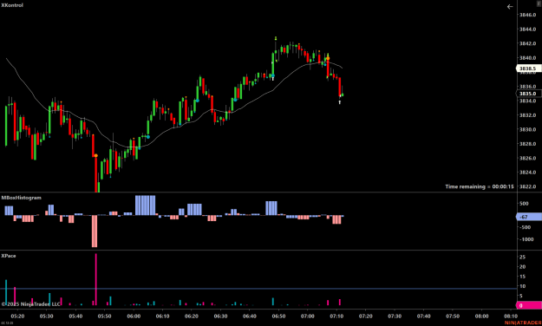Click the 20 label on the XPace axis
The height and width of the screenshot is (326, 542).
point(523,267)
